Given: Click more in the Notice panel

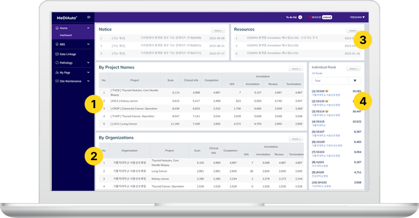Looking at the screenshot, I should coord(218,31).
